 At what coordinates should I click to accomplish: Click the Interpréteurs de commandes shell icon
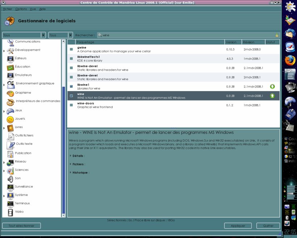pyautogui.click(x=11, y=102)
